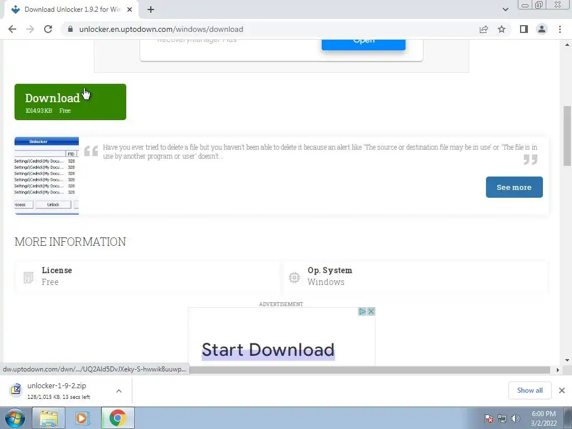
Task: Close the downloads bar
Action: (562, 390)
